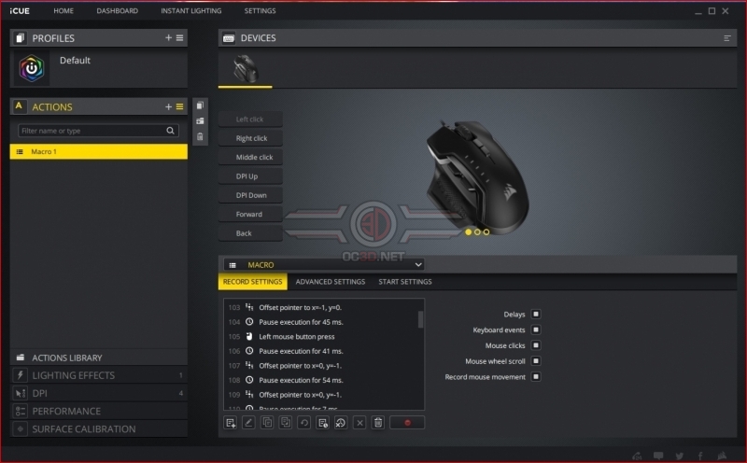This screenshot has width=747, height=463.
Task: Select event 103 Offset pointer to x=-1, y=0
Action: [x=321, y=307]
